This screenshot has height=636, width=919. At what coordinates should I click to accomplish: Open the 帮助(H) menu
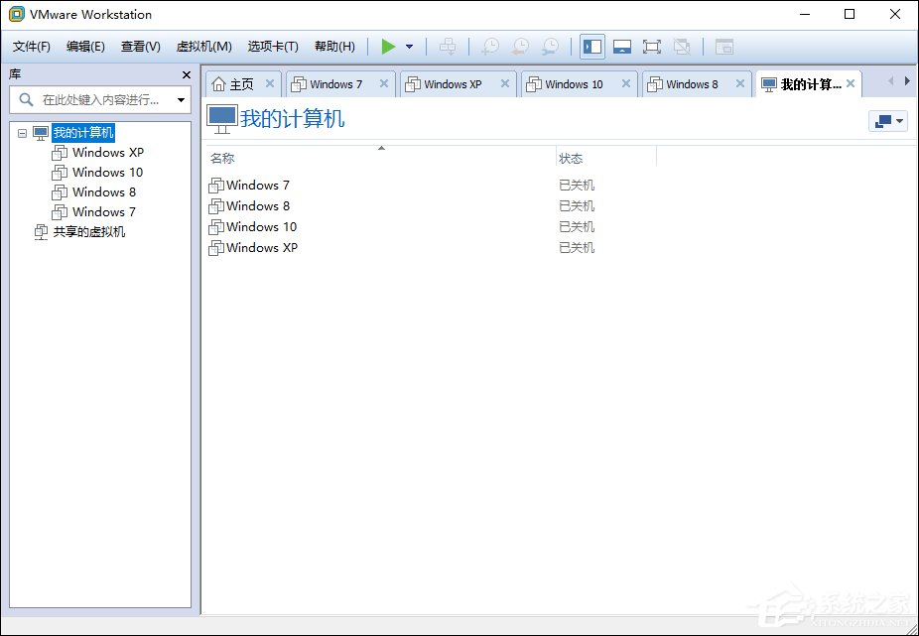coord(334,46)
